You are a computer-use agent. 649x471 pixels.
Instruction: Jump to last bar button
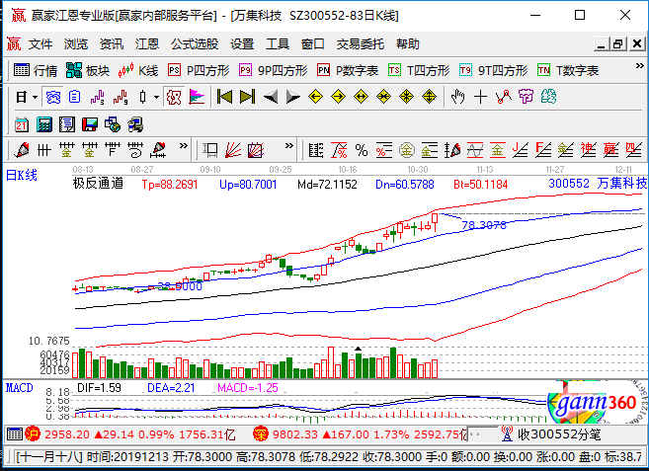pyautogui.click(x=248, y=98)
